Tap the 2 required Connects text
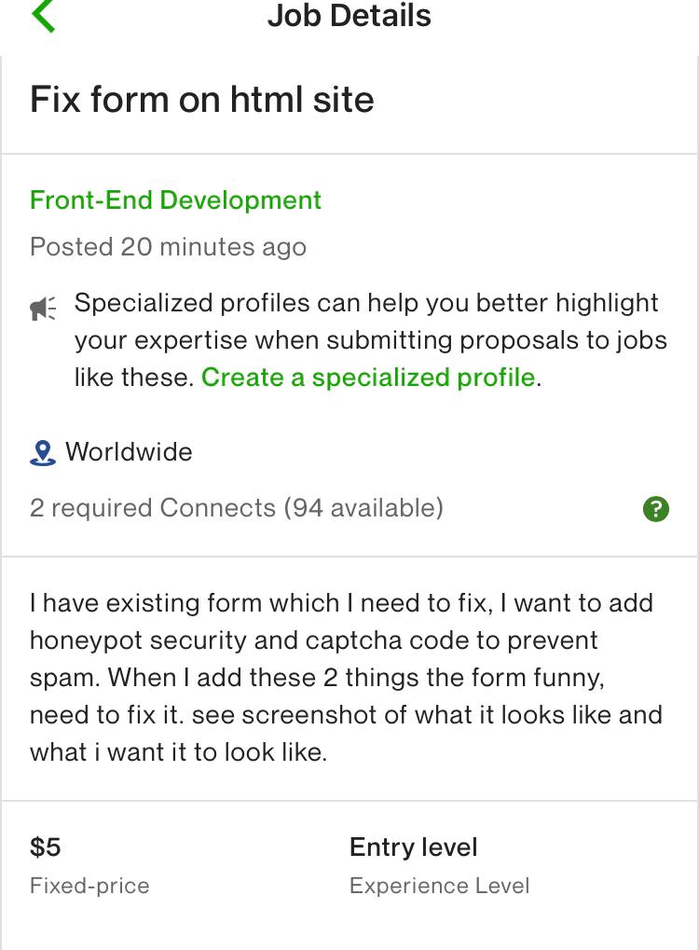 pos(153,508)
